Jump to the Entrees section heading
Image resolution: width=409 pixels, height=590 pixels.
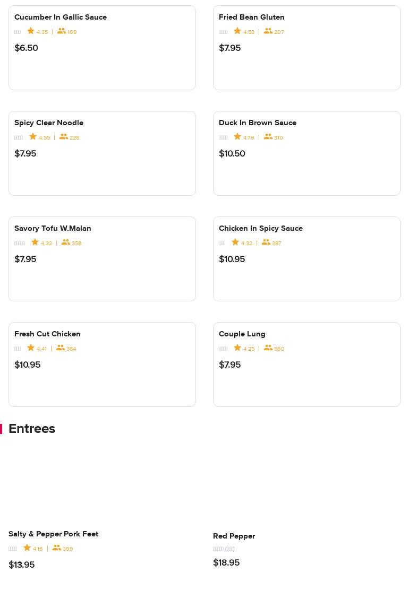tap(32, 429)
